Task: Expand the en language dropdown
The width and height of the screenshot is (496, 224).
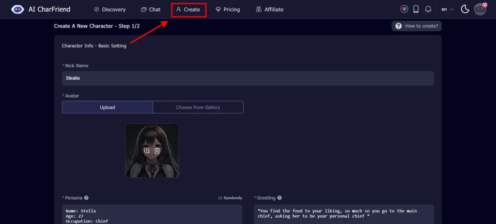Action: pyautogui.click(x=447, y=9)
